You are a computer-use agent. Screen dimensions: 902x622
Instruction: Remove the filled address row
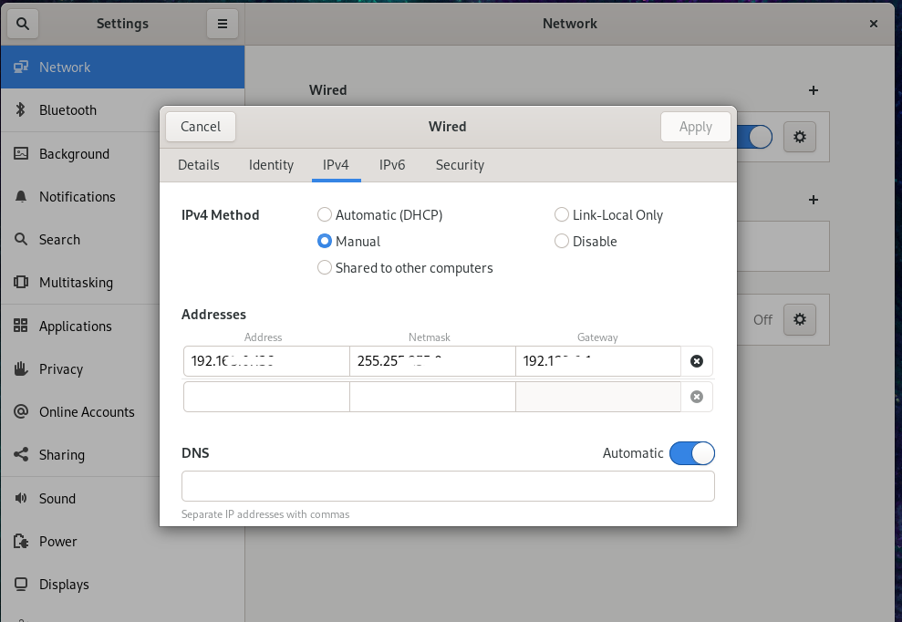tap(697, 361)
